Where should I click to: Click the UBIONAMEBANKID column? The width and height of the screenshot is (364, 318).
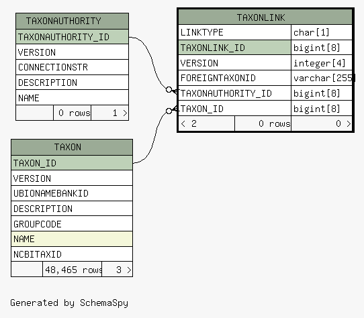(x=72, y=193)
